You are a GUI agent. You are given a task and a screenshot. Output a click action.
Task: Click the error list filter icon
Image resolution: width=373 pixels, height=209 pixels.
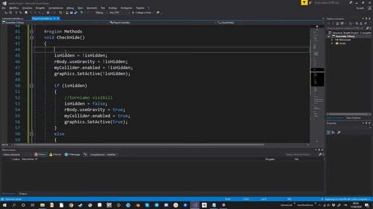coord(85,154)
